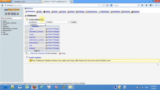Open the Recent tables dropdown
160x90 pixels.
click(x=12, y=18)
